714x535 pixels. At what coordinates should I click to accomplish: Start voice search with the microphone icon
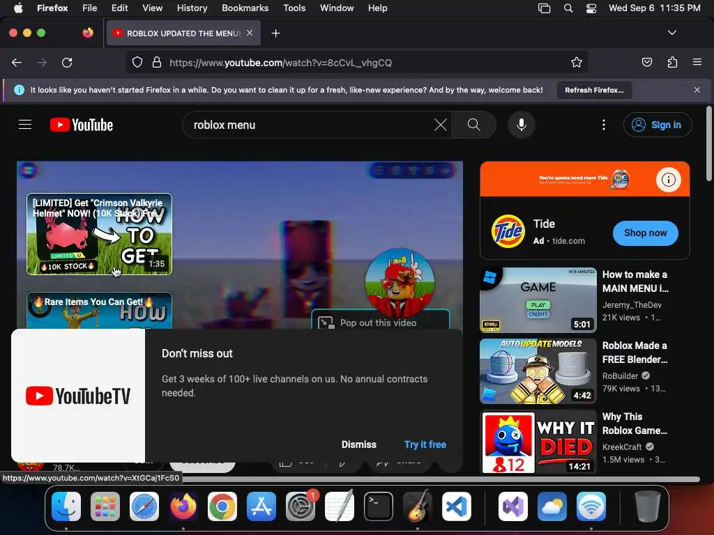click(x=522, y=125)
